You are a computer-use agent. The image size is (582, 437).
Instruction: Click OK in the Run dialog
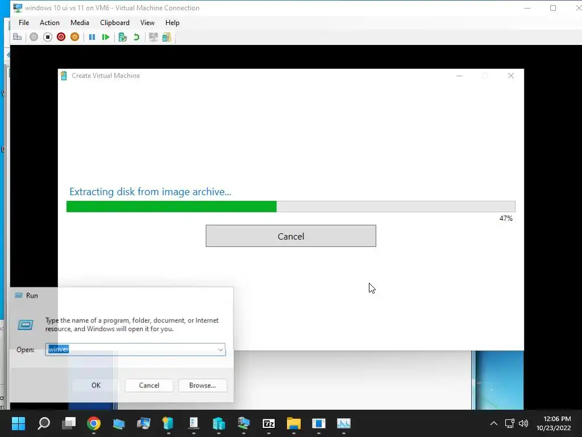(95, 385)
